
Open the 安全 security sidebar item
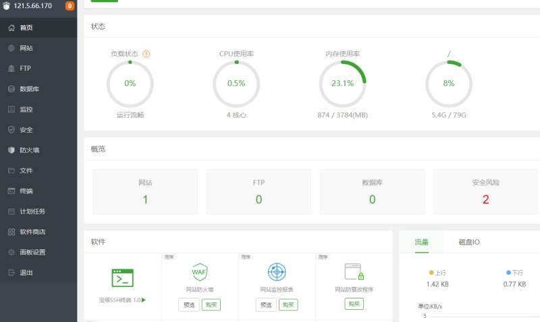pos(38,130)
